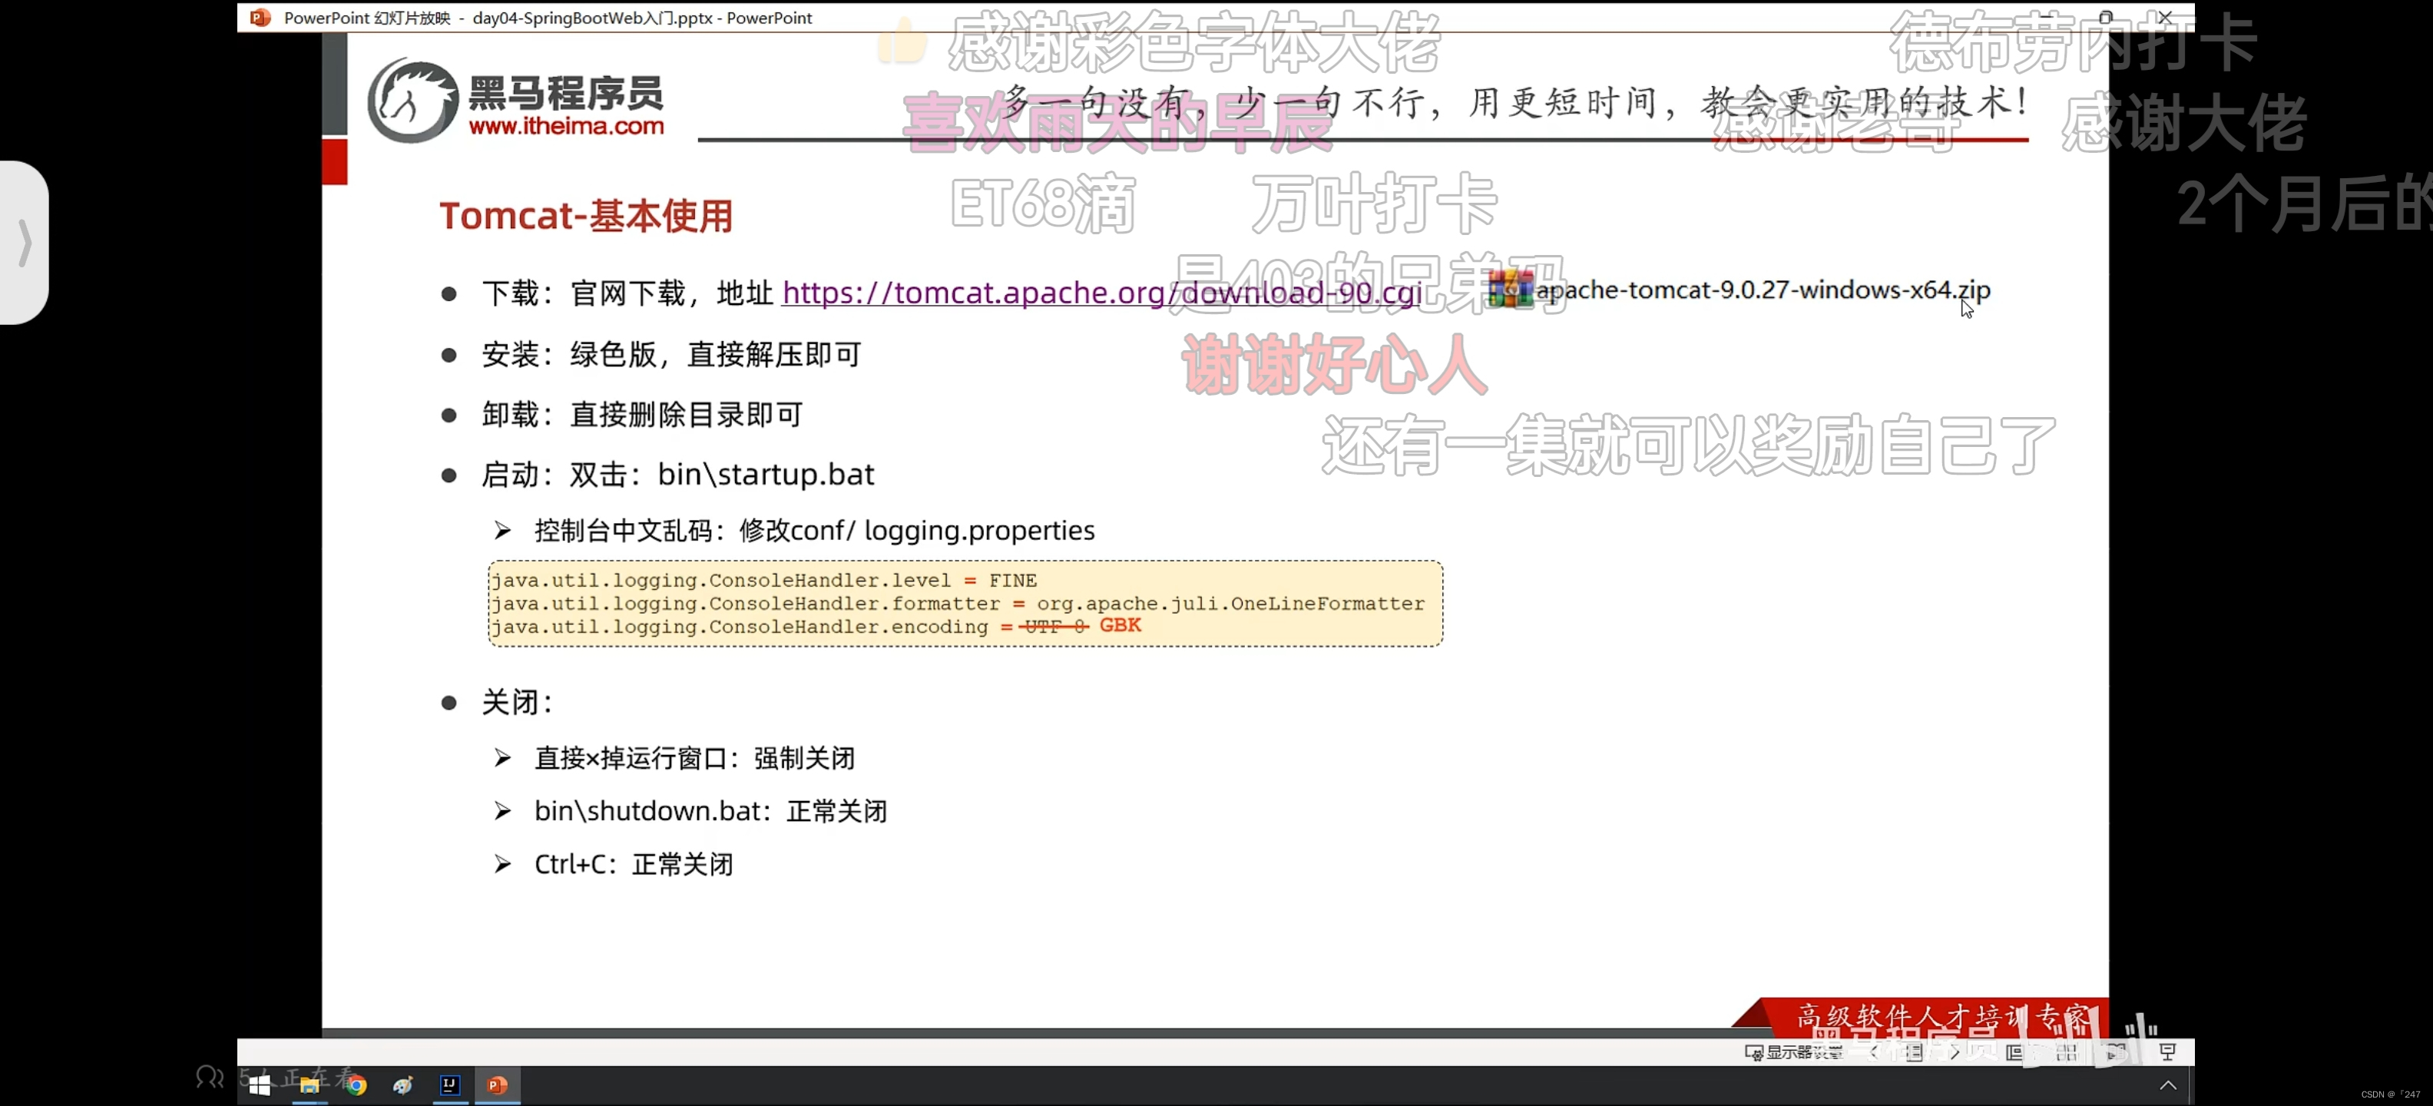Viewport: 2433px width, 1106px height.
Task: Click the line 卸载：直接删除目录即可
Action: (x=642, y=415)
